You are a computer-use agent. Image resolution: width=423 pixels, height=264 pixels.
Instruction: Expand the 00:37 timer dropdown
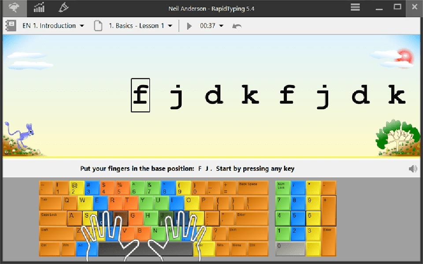click(222, 26)
